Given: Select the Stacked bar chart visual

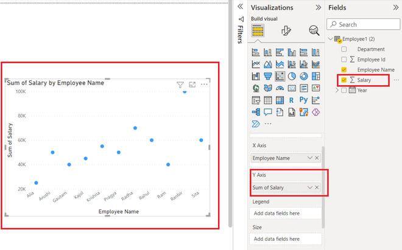Looking at the screenshot, I should pos(256,52).
